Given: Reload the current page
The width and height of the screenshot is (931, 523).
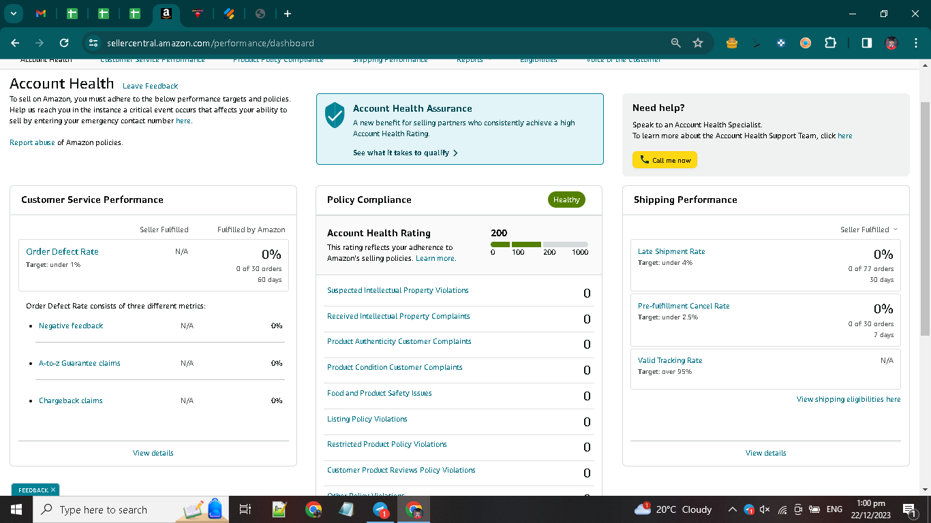Looking at the screenshot, I should (64, 43).
